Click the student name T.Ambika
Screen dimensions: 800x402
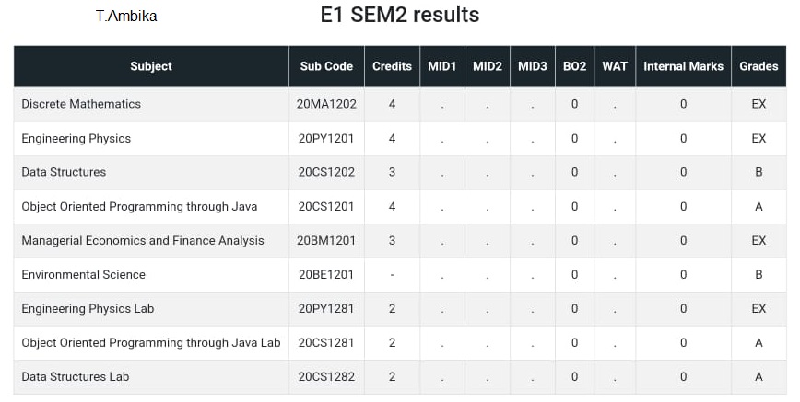pyautogui.click(x=126, y=17)
